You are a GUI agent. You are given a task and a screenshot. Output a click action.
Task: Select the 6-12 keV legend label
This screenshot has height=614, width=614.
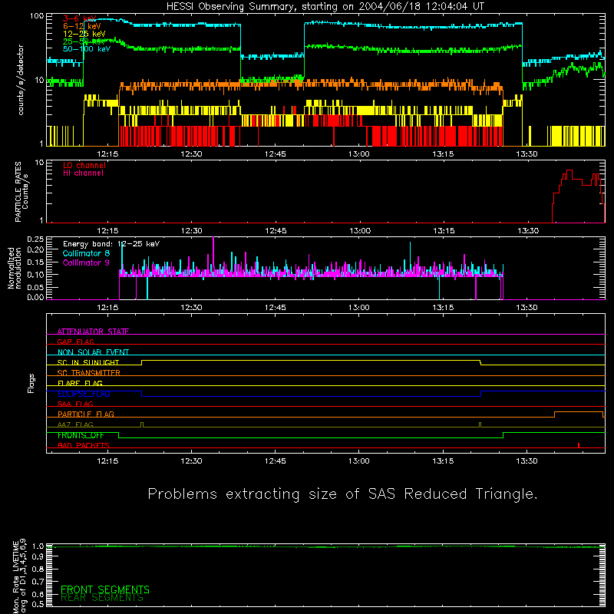click(x=81, y=26)
